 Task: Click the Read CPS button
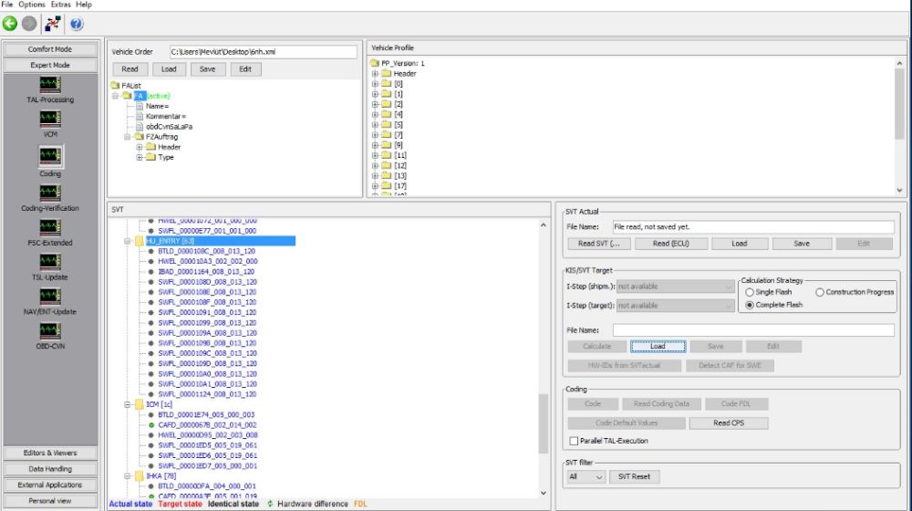tap(728, 423)
